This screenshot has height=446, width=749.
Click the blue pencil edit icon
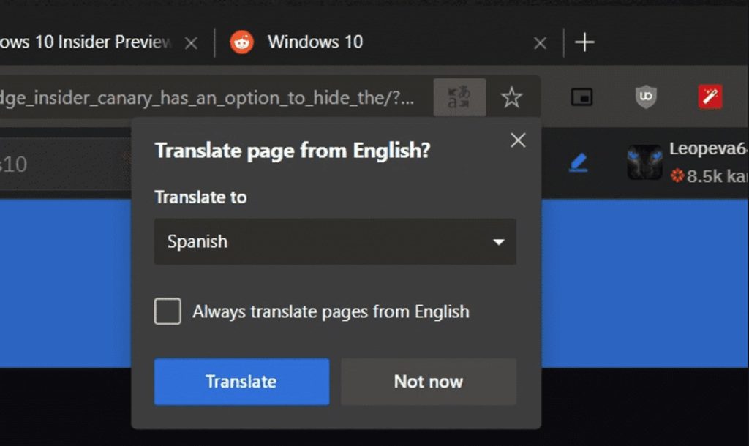pos(578,163)
